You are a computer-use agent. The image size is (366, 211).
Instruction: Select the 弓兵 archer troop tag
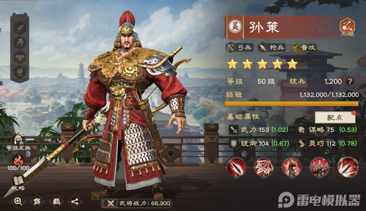pyautogui.click(x=240, y=47)
